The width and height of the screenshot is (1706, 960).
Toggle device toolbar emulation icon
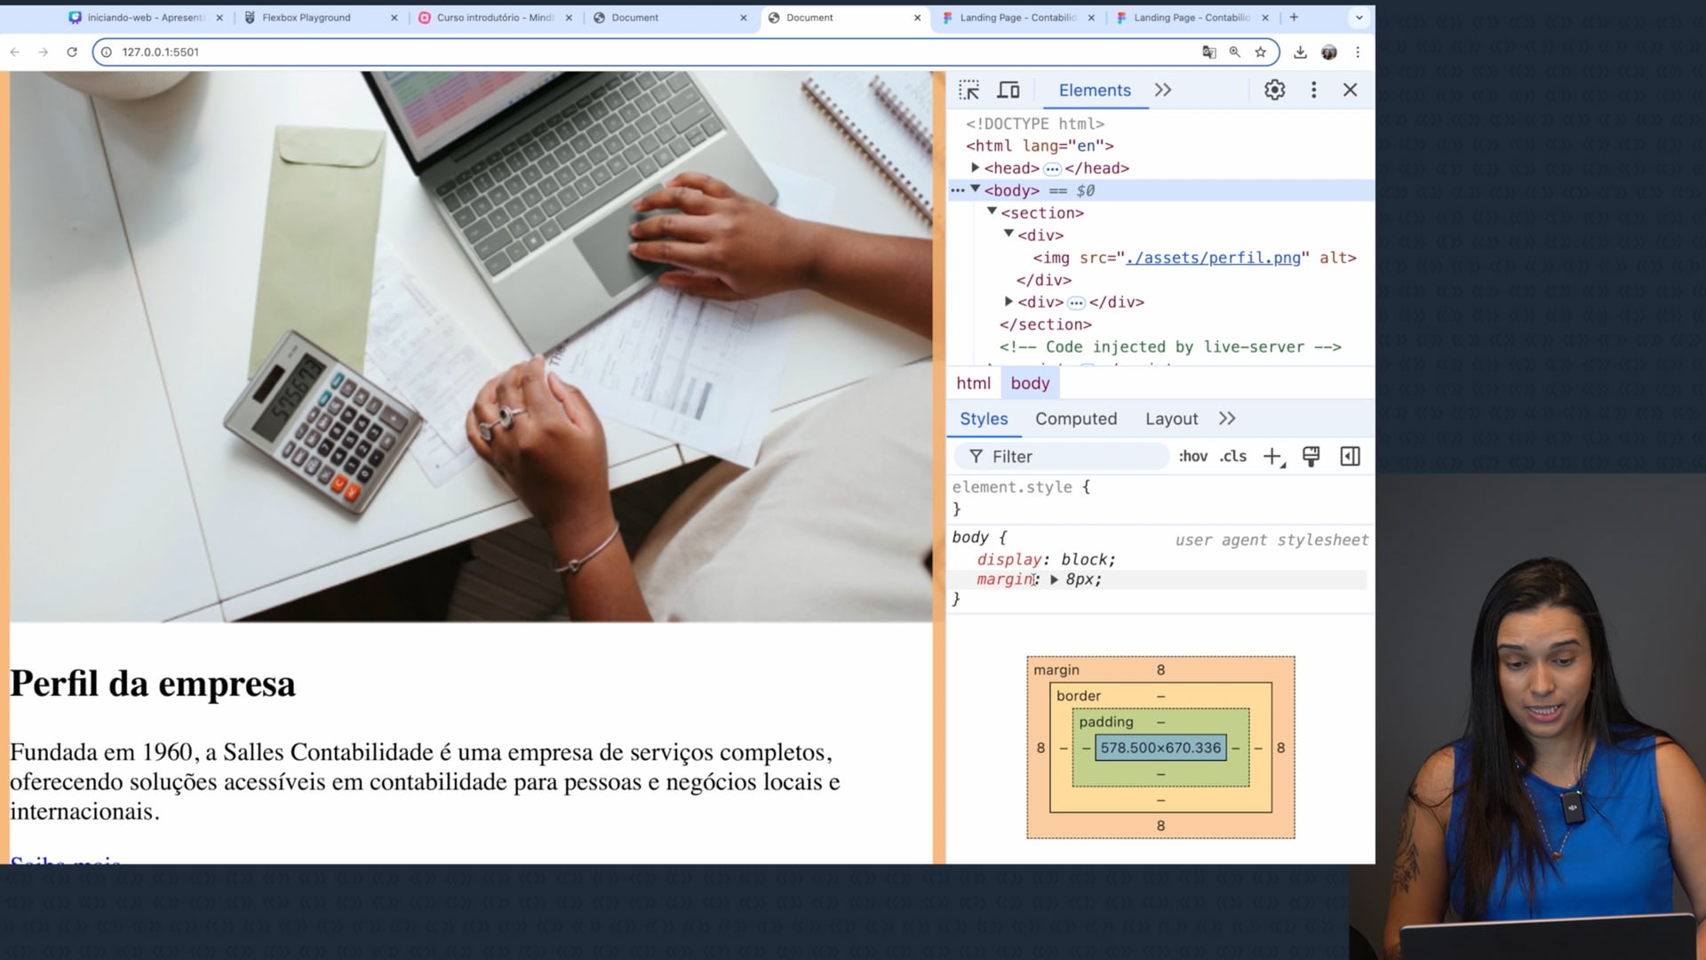pos(1008,90)
